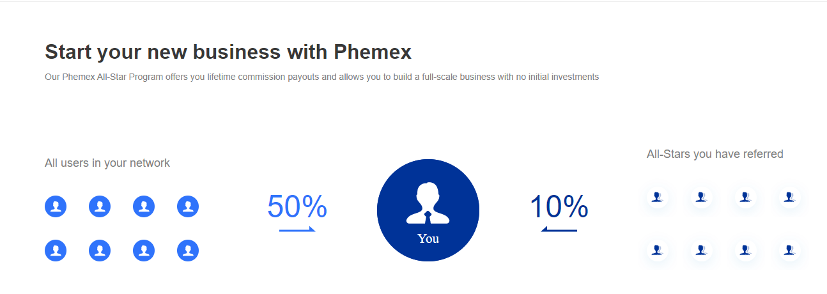Screen dimensions: 827x294
Task: Select second network user icon, bottom row
Action: tap(100, 251)
